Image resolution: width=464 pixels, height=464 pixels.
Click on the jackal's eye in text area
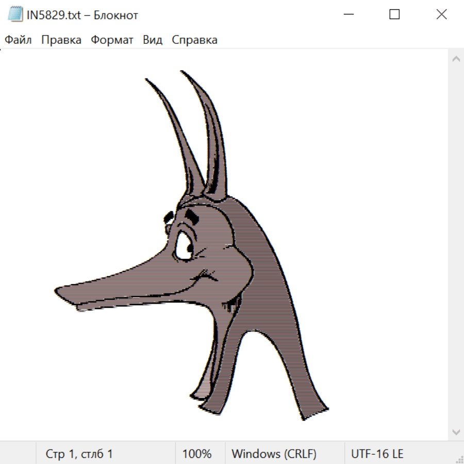pos(183,246)
